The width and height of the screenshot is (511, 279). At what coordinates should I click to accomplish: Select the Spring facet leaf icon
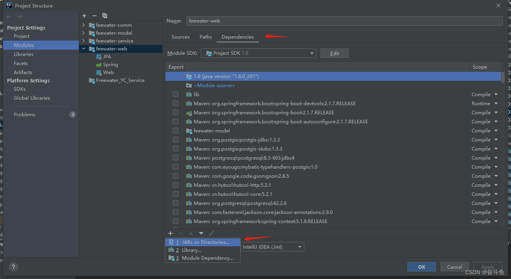click(99, 65)
